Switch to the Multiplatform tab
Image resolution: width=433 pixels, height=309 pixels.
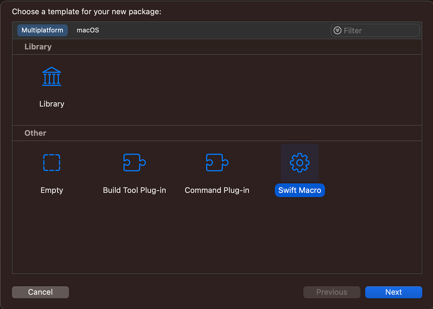click(42, 30)
